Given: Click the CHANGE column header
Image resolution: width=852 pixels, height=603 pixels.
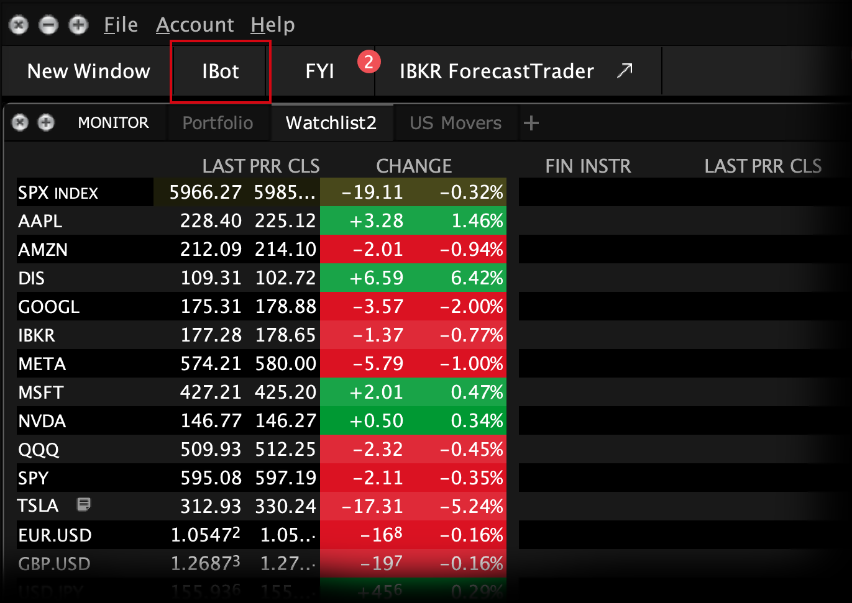Looking at the screenshot, I should point(414,166).
